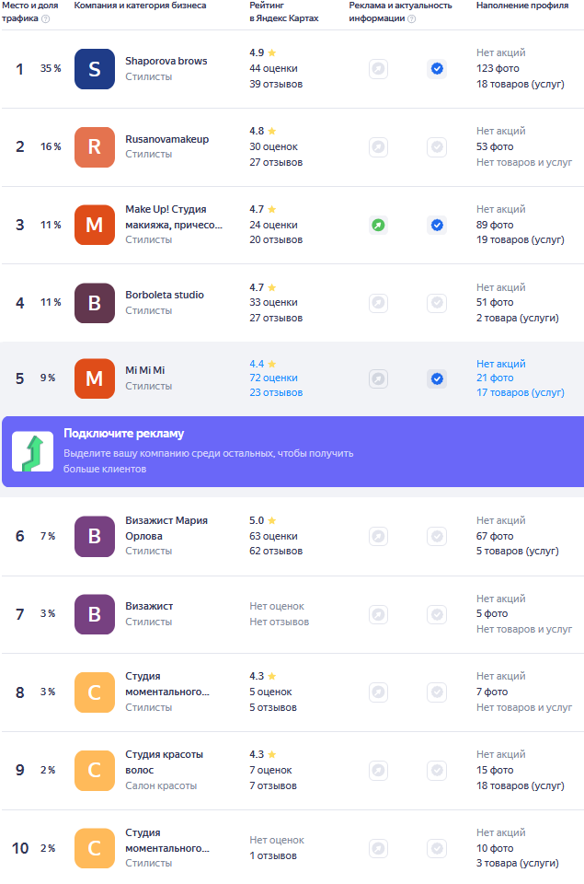Click the Shaporova brows 'S' logo
Image resolution: width=584 pixels, height=884 pixels.
click(95, 69)
